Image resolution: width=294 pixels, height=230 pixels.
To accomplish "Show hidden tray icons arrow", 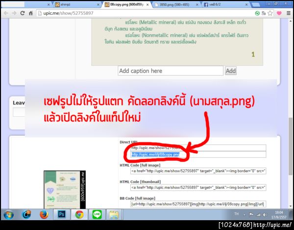I will tap(245, 215).
